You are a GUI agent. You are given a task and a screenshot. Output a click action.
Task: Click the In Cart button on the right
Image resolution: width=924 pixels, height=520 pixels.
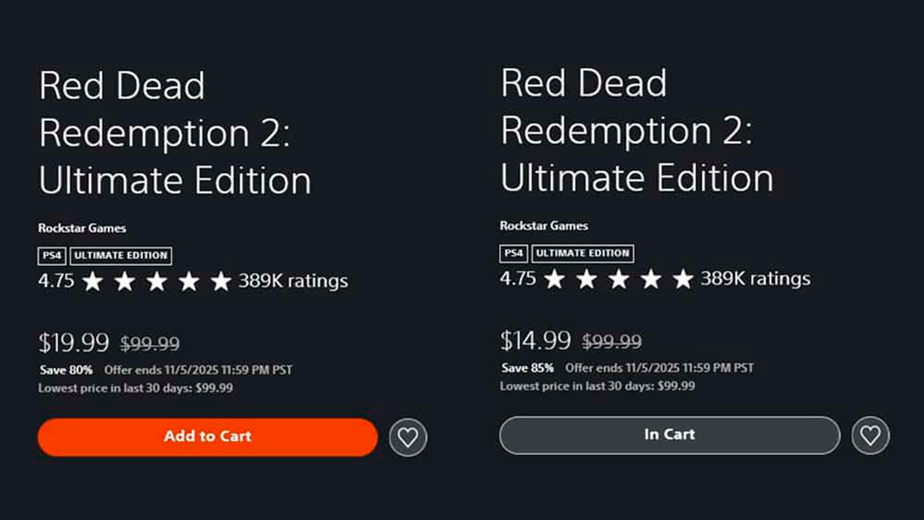tap(669, 435)
